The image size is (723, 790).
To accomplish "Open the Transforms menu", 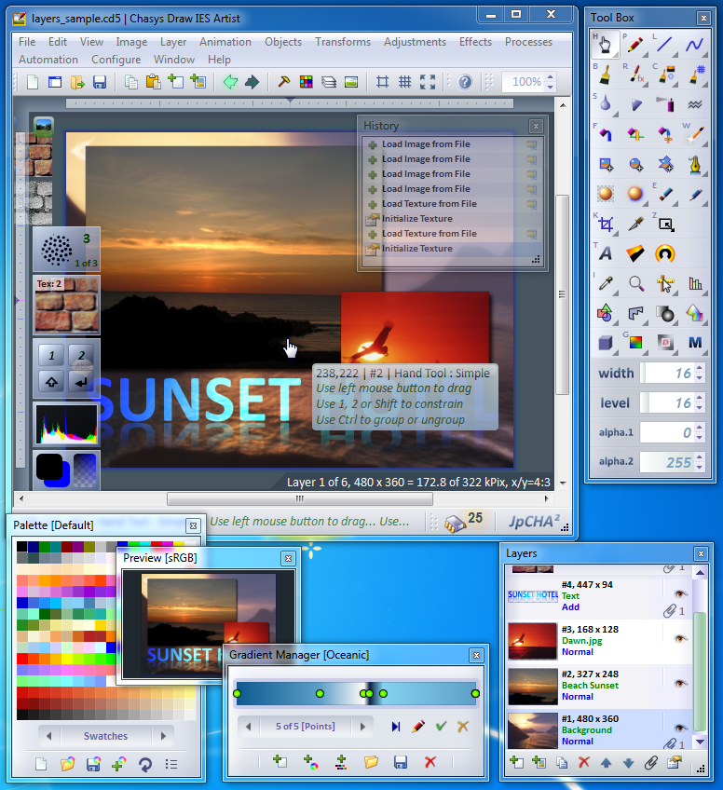I will coord(343,42).
